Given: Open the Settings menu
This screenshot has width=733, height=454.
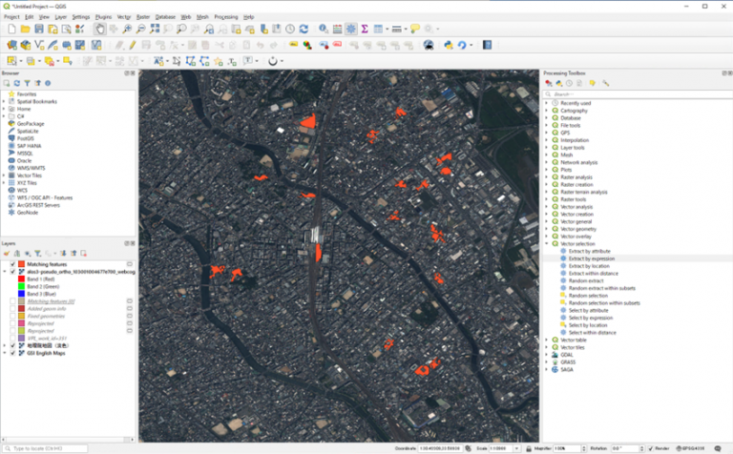Looking at the screenshot, I should pos(81,17).
